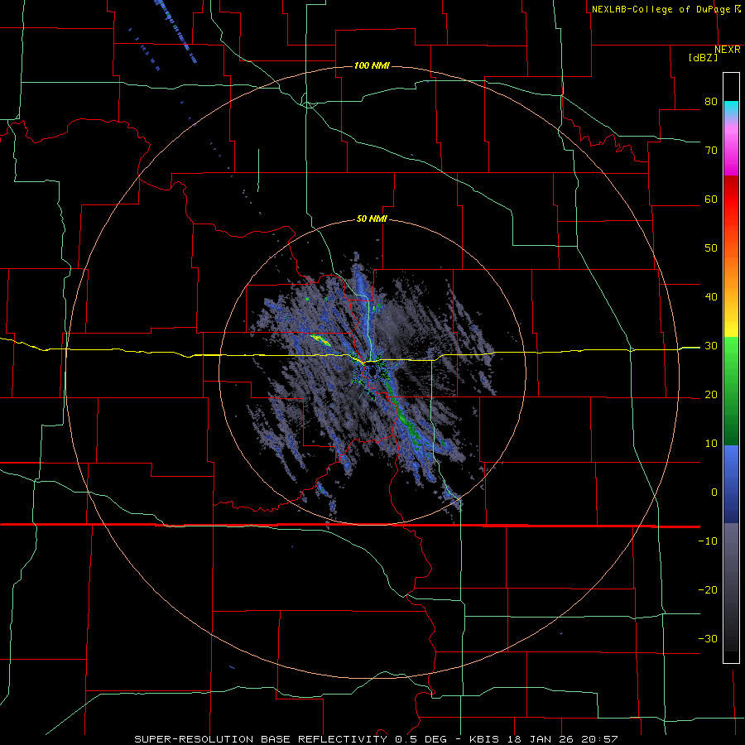The image size is (745, 745).
Task: Click the 50 value on the dBZ scale
Action: (x=711, y=248)
